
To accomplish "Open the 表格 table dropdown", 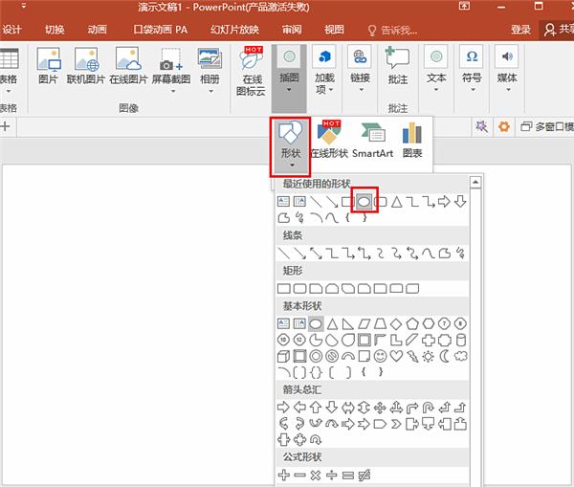I will pos(8,71).
